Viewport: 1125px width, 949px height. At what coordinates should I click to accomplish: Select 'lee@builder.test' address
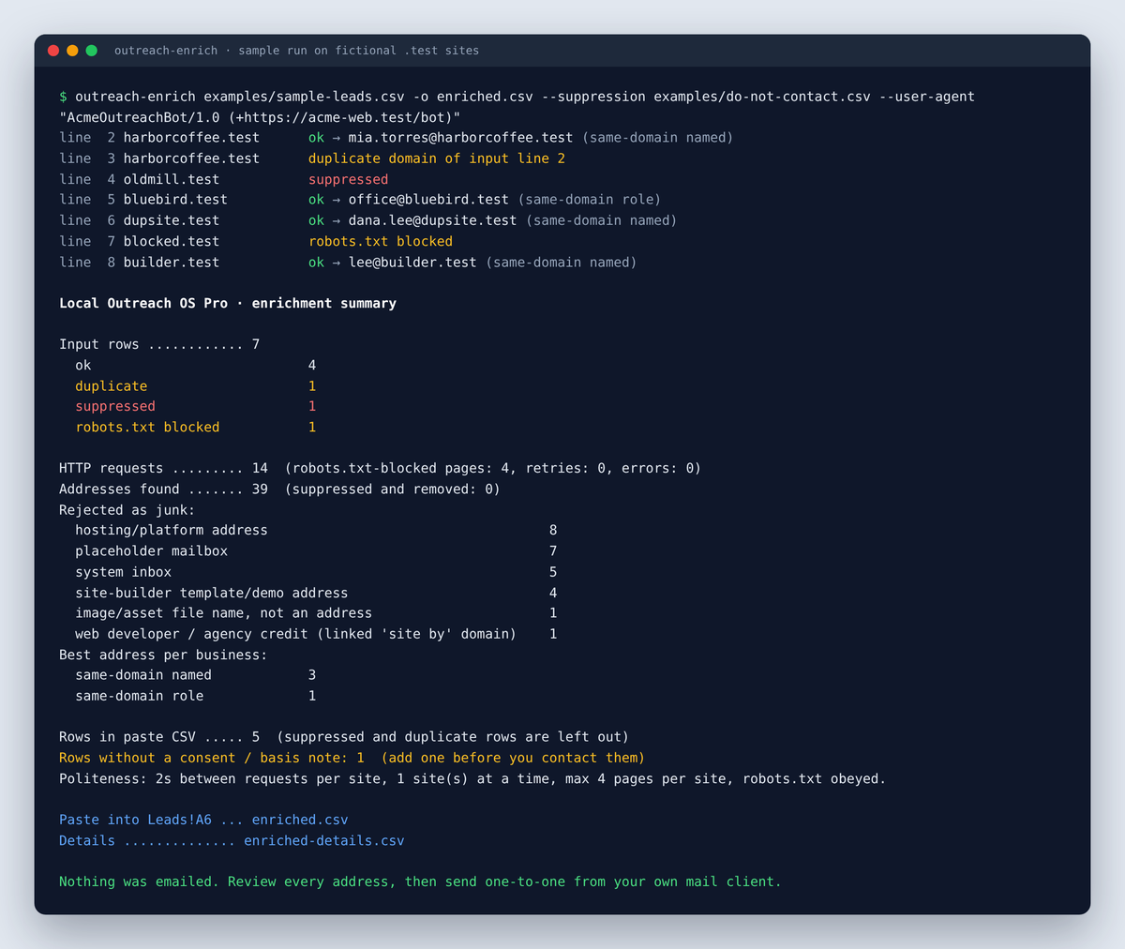(412, 263)
